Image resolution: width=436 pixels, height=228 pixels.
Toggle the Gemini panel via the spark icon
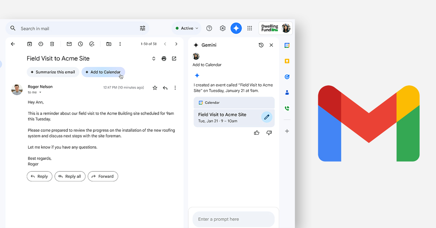[x=236, y=28]
